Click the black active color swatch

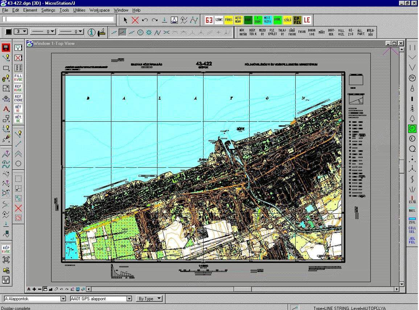click(x=9, y=32)
